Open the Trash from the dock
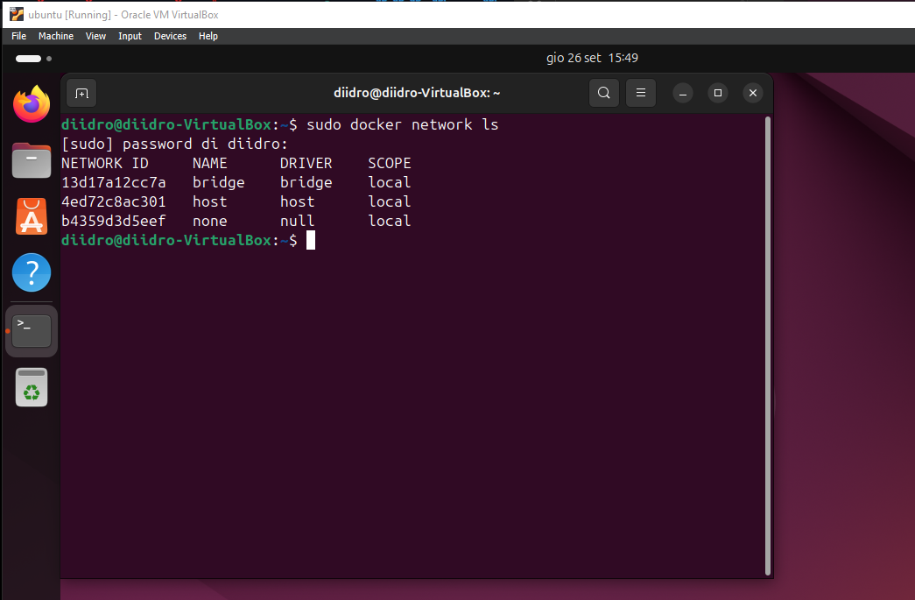The width and height of the screenshot is (915, 600). (x=31, y=386)
